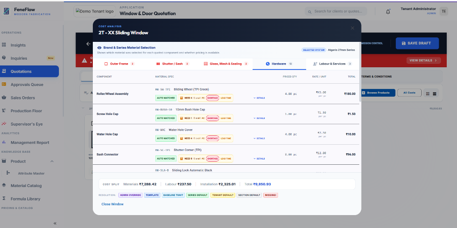Viewport: 457px width, 228px height.
Task: Click the ₹180.00 total cell
Action: 350,94
